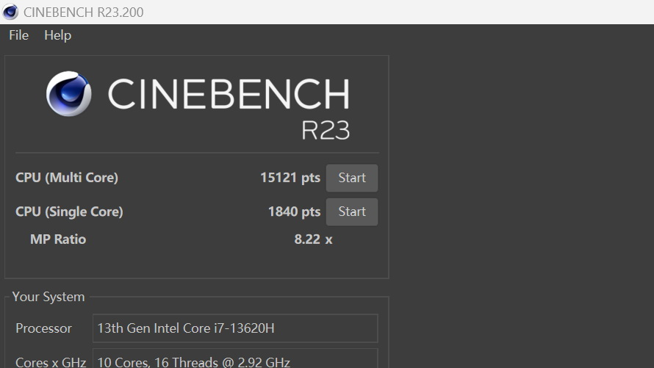
Task: Click the Cores x GHz label
Action: pos(51,361)
